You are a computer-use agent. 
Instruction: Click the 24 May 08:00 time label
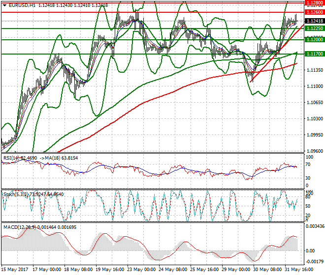pos(173,270)
